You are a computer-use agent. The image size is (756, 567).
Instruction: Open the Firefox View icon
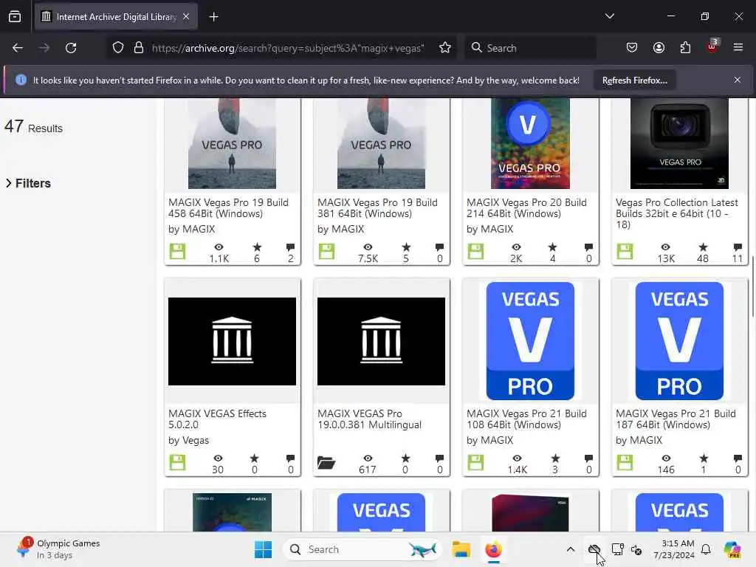pos(15,17)
